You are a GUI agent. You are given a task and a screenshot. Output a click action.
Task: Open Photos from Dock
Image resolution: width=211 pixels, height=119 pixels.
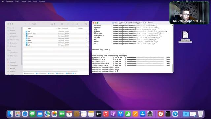click(x=54, y=114)
